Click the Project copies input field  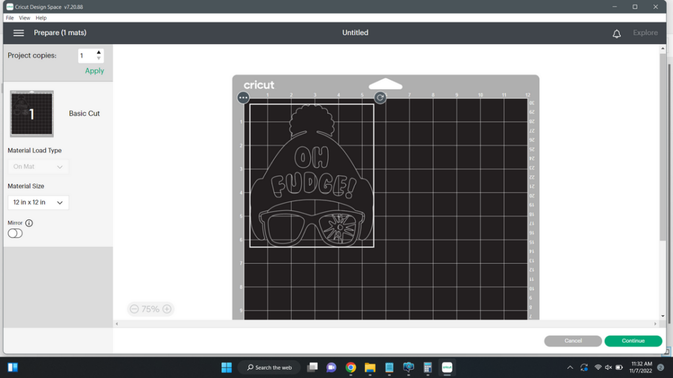pos(87,56)
